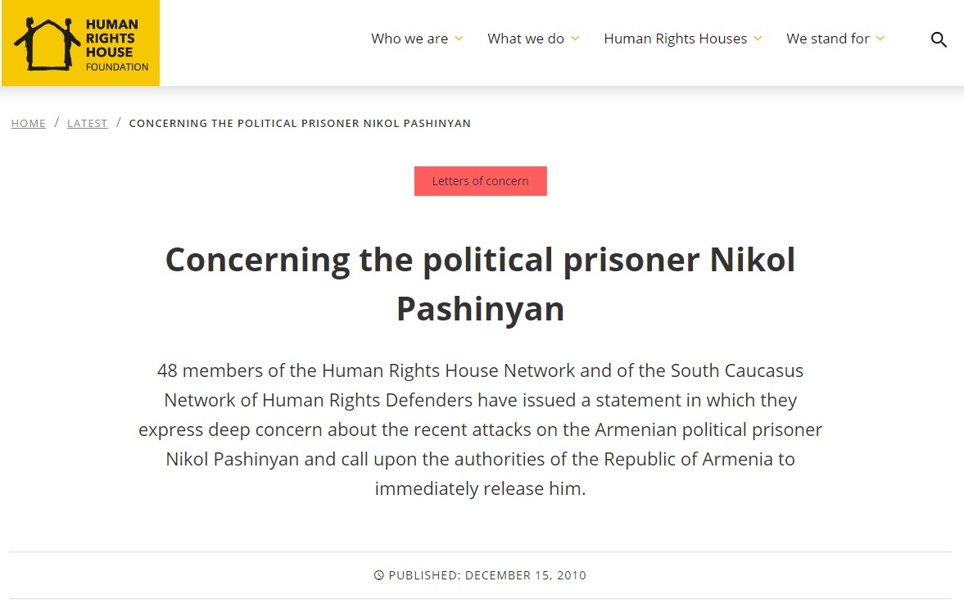Screen dimensions: 964x604
Task: Expand the Human Rights Houses chevron
Action: pos(758,39)
